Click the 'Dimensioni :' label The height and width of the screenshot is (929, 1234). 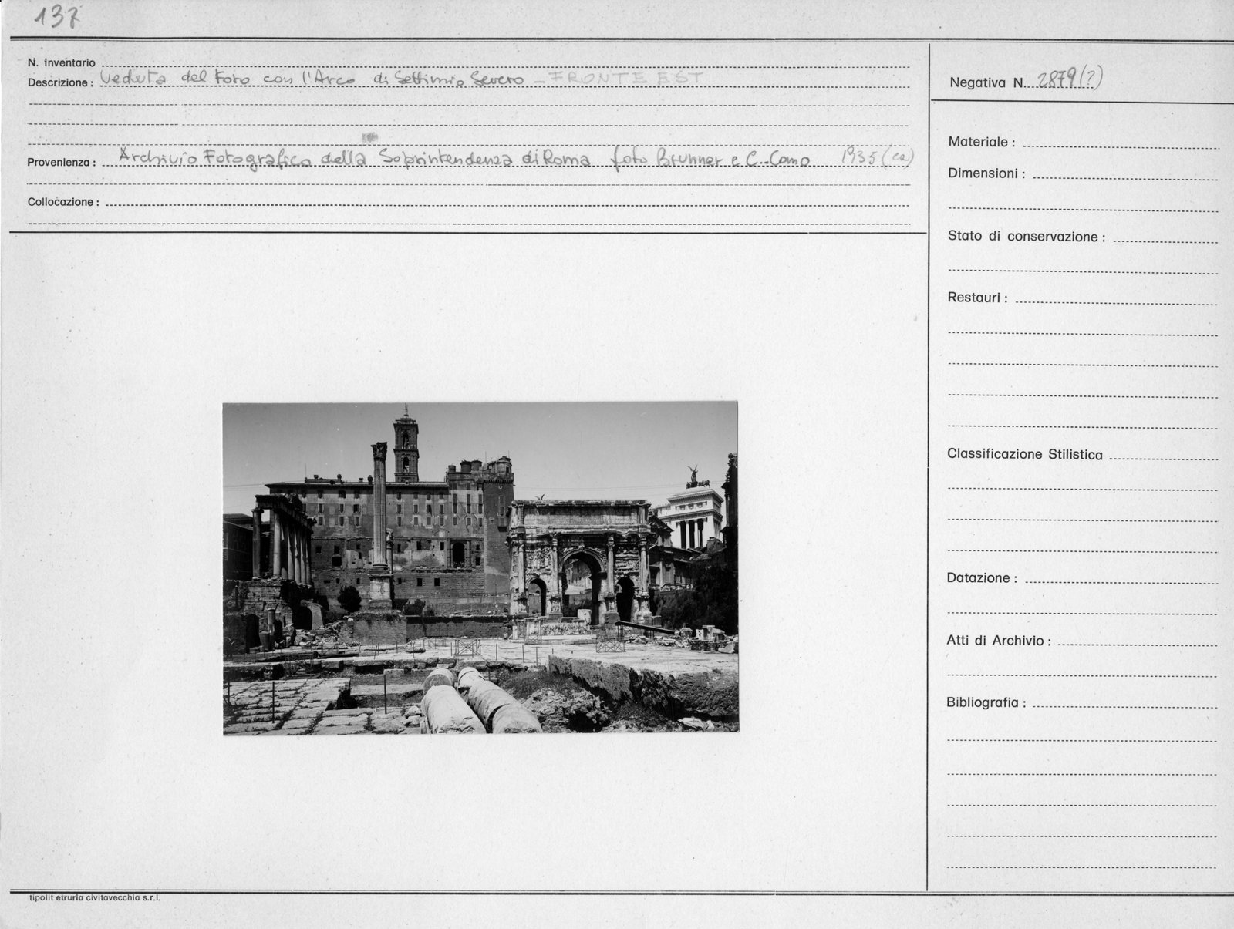click(x=986, y=173)
